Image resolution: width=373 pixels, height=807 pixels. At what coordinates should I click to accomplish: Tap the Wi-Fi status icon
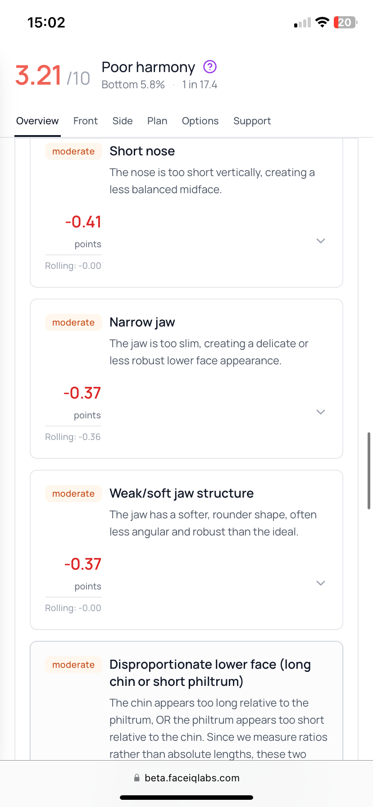point(322,23)
